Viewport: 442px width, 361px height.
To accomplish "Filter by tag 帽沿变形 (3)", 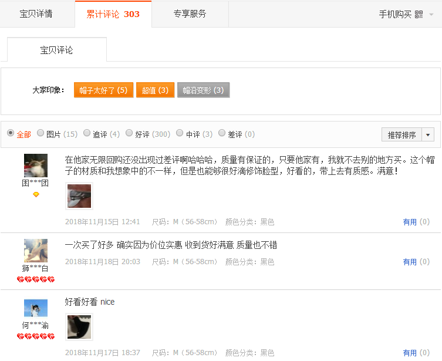I will click(x=203, y=90).
